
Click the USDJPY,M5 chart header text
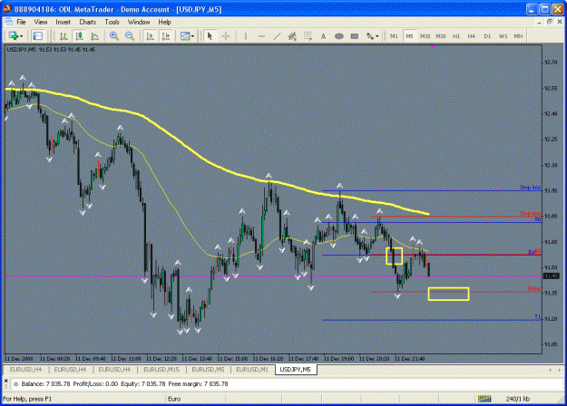pyautogui.click(x=51, y=50)
